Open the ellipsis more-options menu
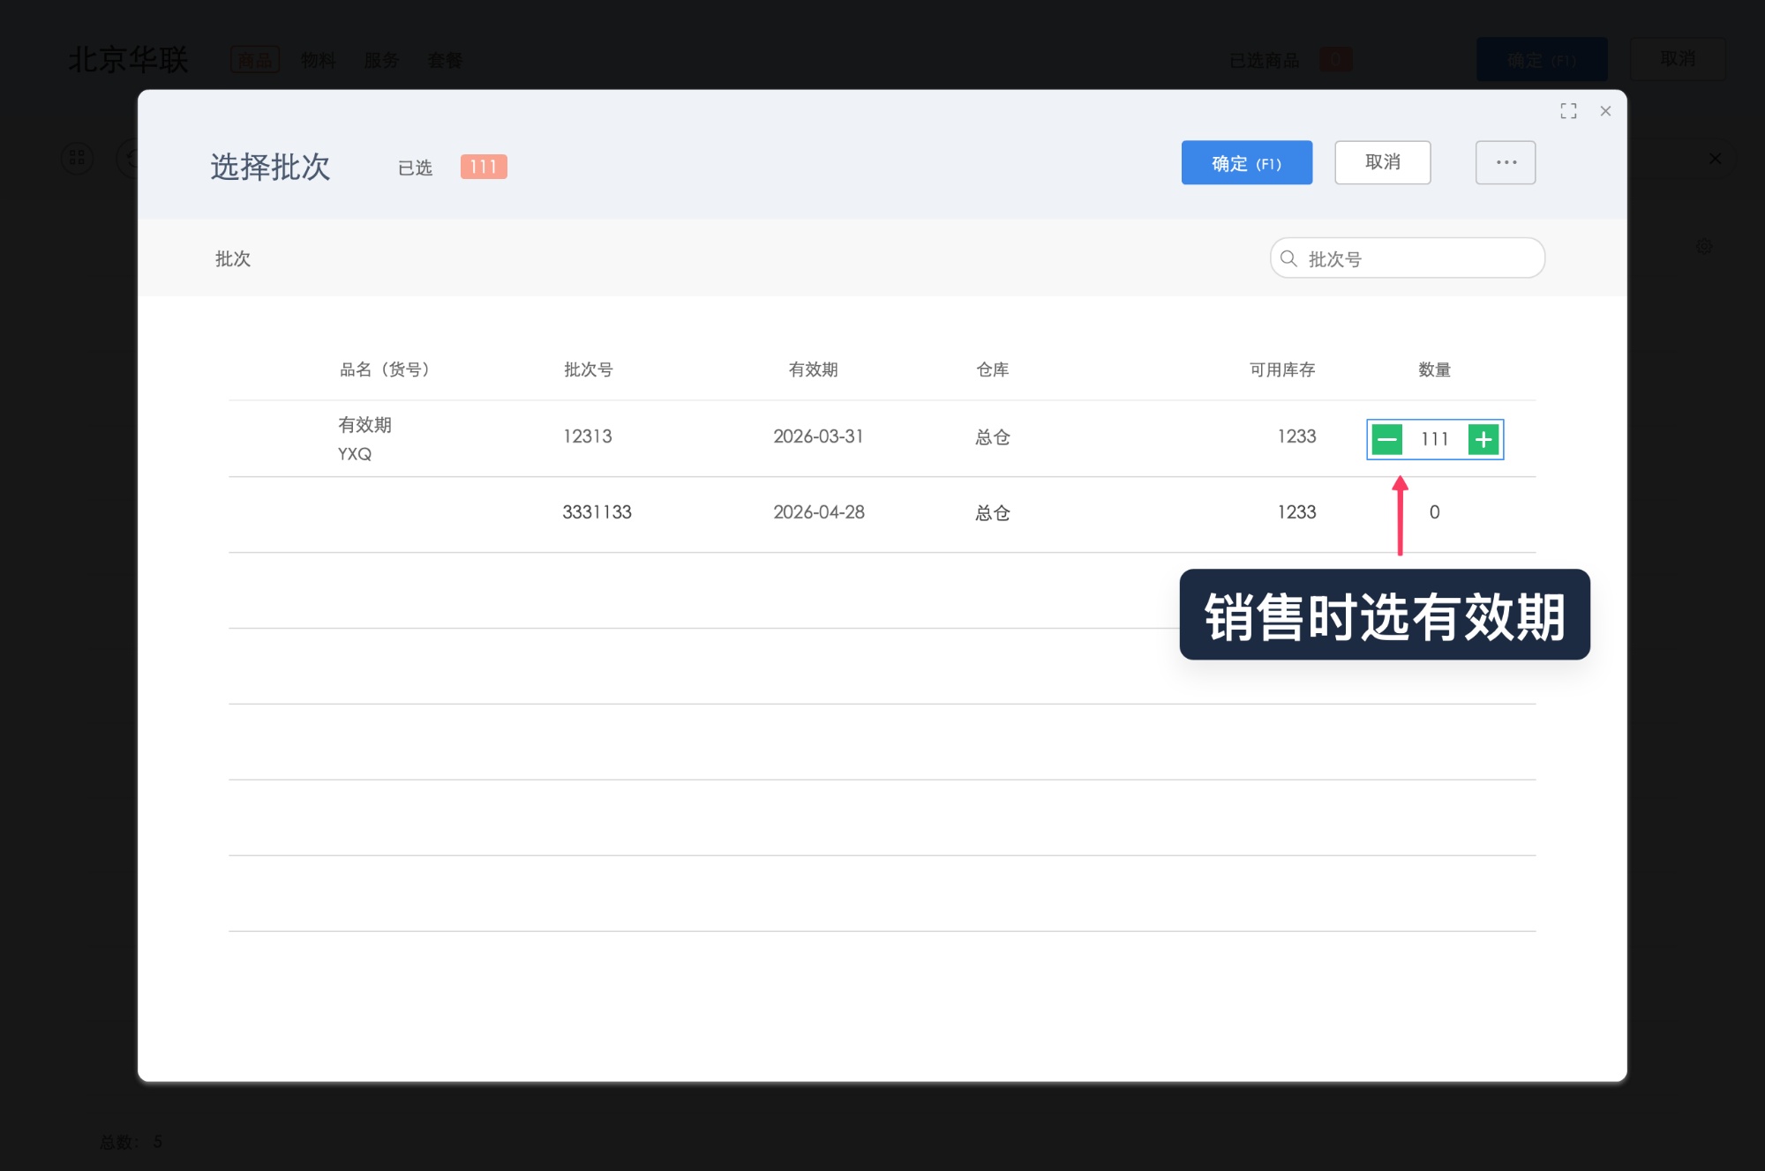Screen dimensions: 1765x1171 (1506, 162)
